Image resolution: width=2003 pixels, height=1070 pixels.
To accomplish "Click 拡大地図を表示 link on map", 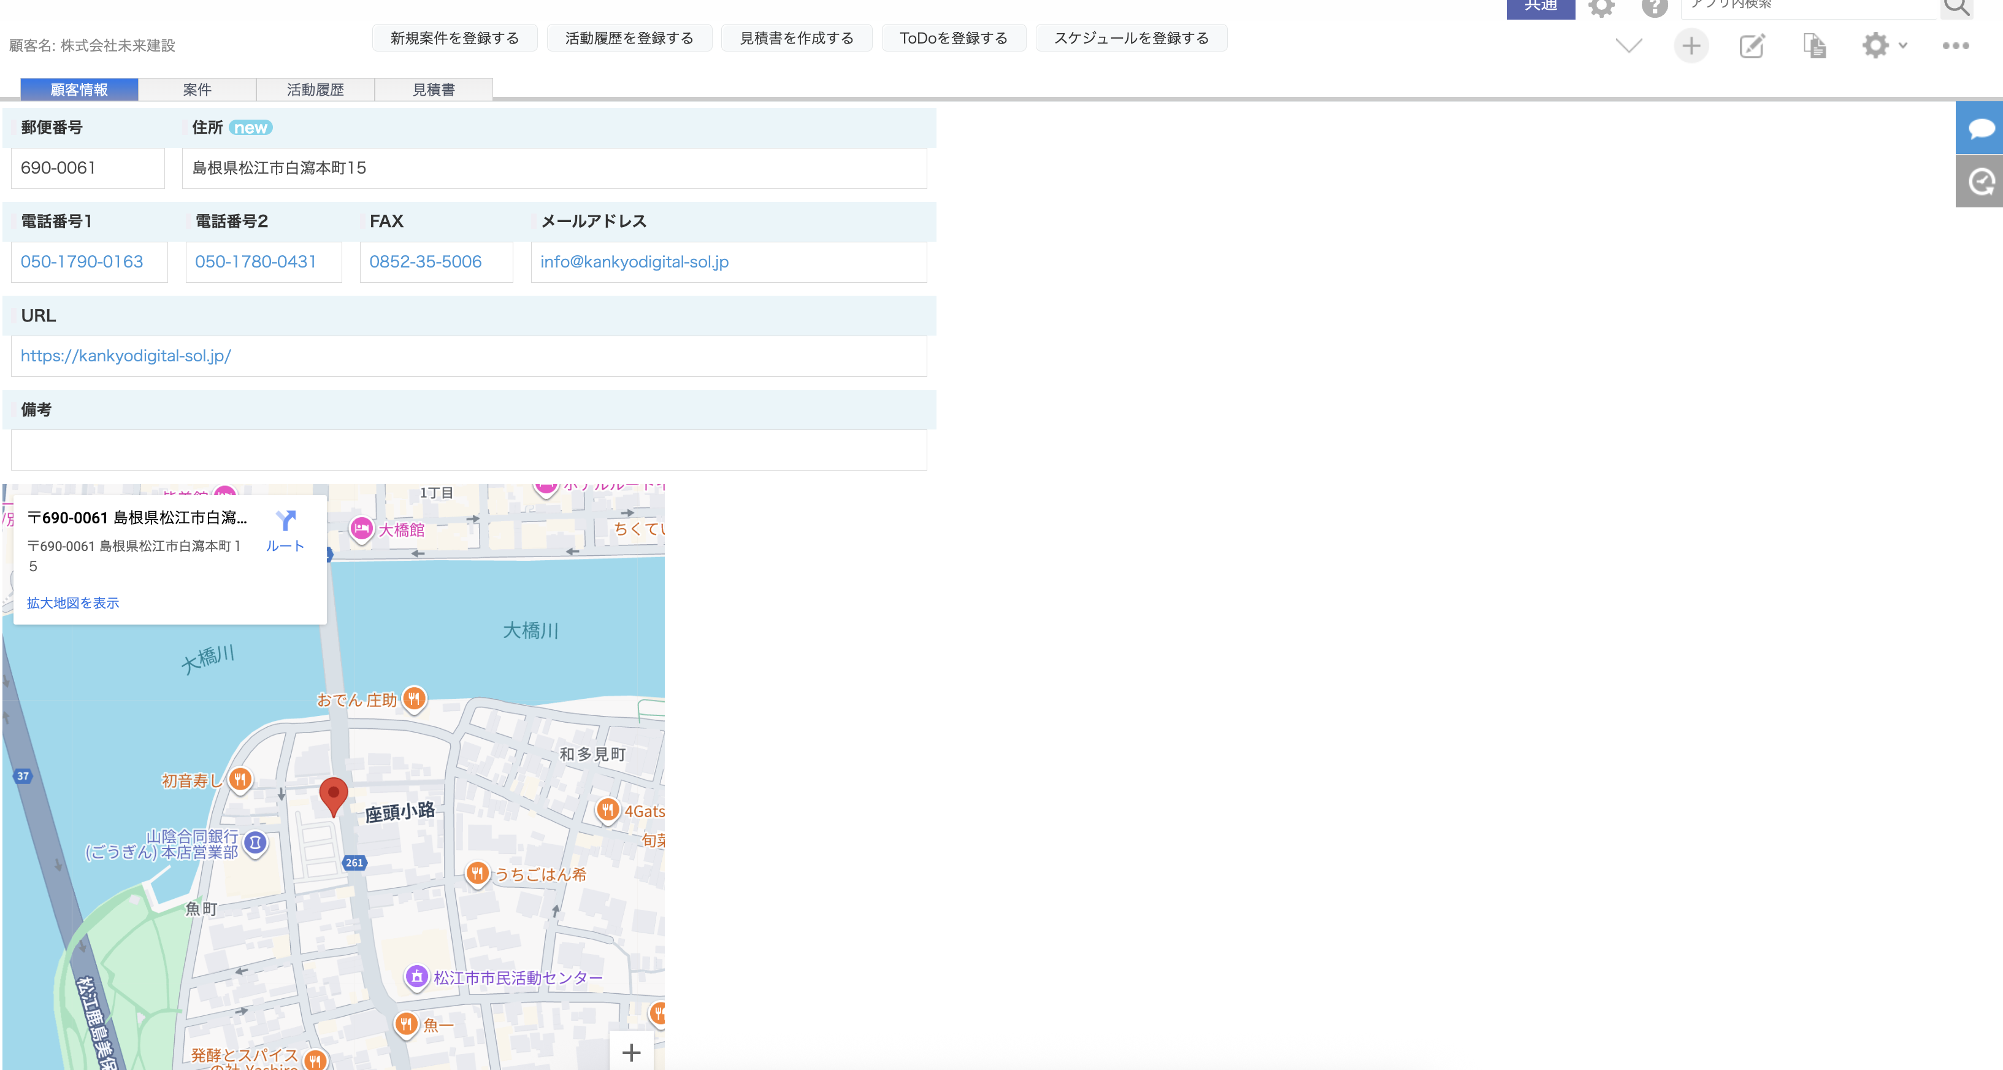I will [x=73, y=602].
